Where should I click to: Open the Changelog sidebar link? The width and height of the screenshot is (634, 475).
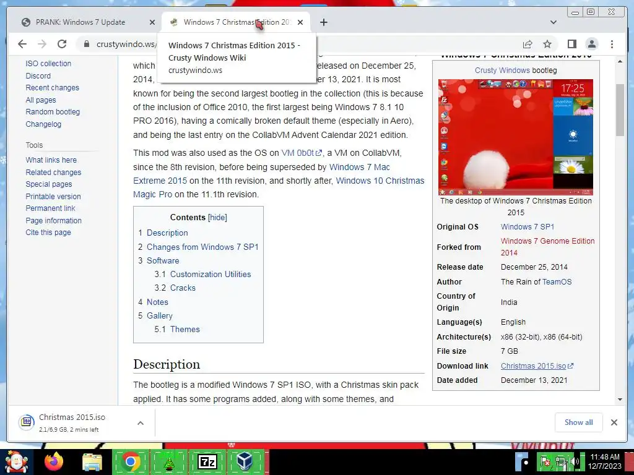pos(43,124)
